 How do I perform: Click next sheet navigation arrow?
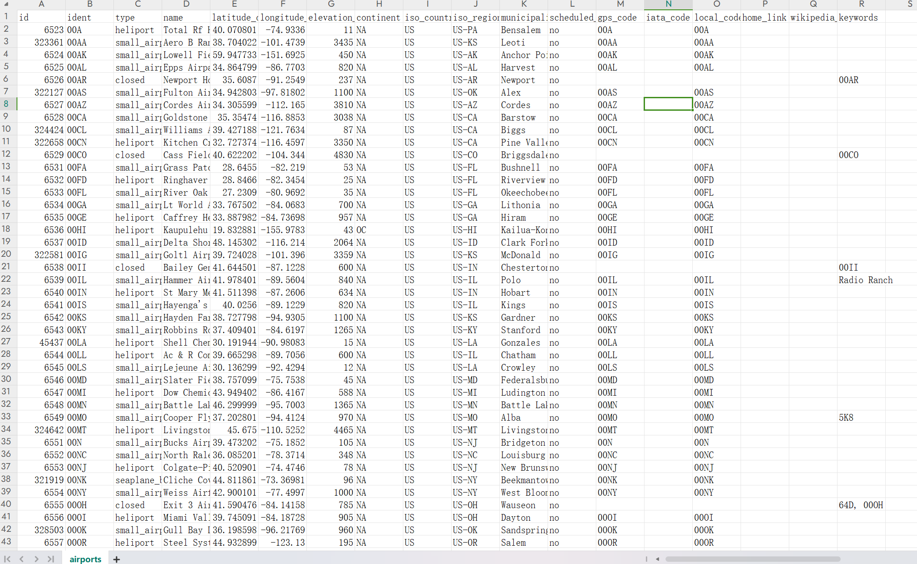pyautogui.click(x=36, y=559)
